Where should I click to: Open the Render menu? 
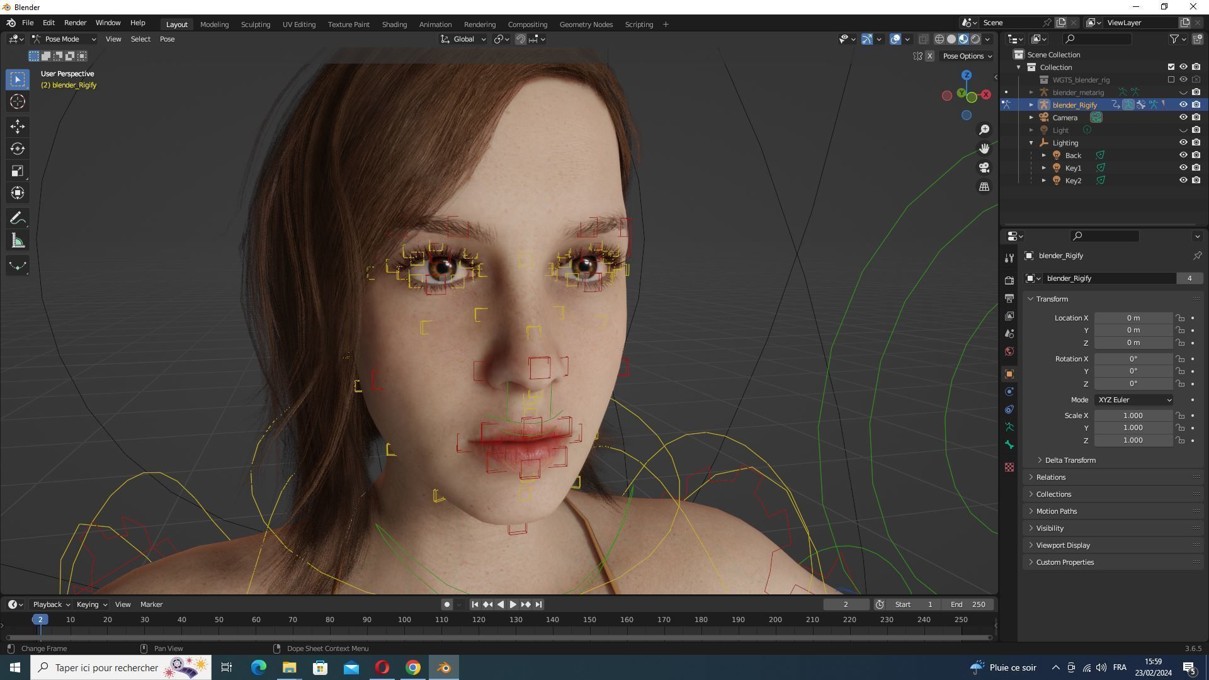[75, 23]
